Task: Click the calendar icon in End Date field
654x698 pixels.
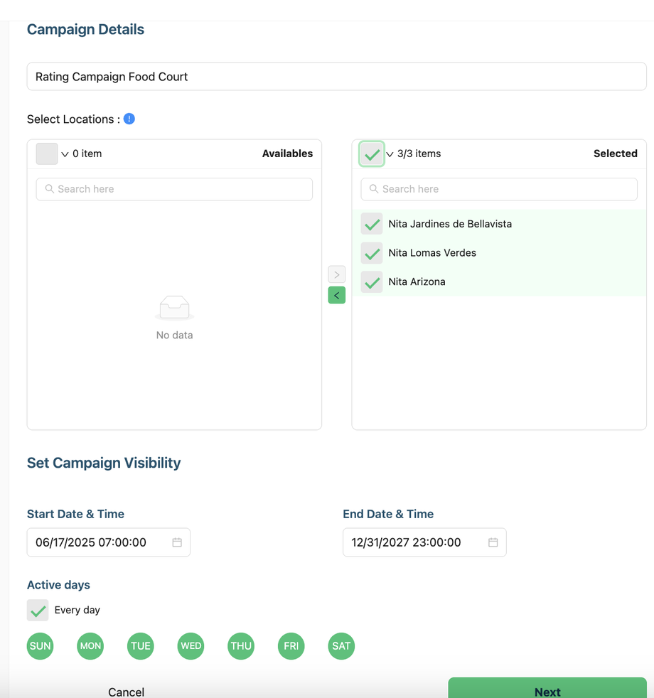Action: pyautogui.click(x=493, y=542)
